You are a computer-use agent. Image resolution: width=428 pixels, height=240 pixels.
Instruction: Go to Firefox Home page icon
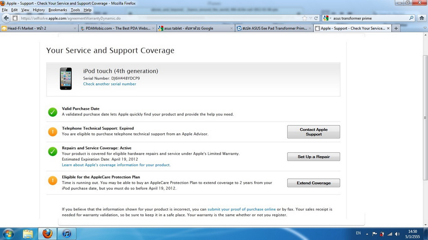[422, 18]
